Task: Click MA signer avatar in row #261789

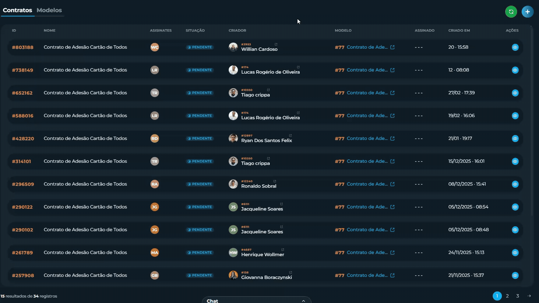Action: (155, 252)
